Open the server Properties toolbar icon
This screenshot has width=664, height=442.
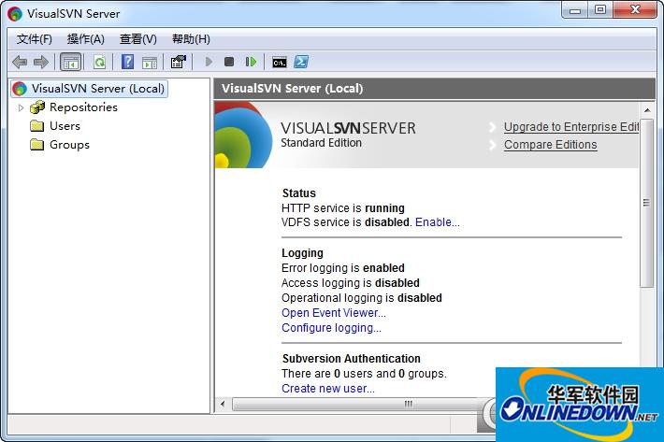tap(179, 62)
